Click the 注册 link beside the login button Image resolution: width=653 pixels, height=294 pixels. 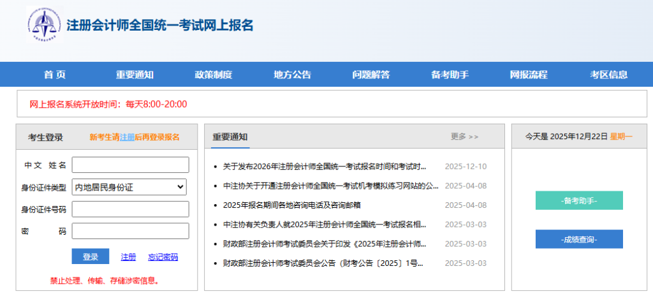tap(128, 257)
